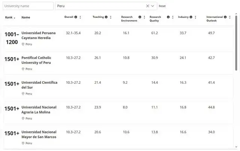Sort by Rank column arrow
This screenshot has height=151, width=240.
click(15, 18)
